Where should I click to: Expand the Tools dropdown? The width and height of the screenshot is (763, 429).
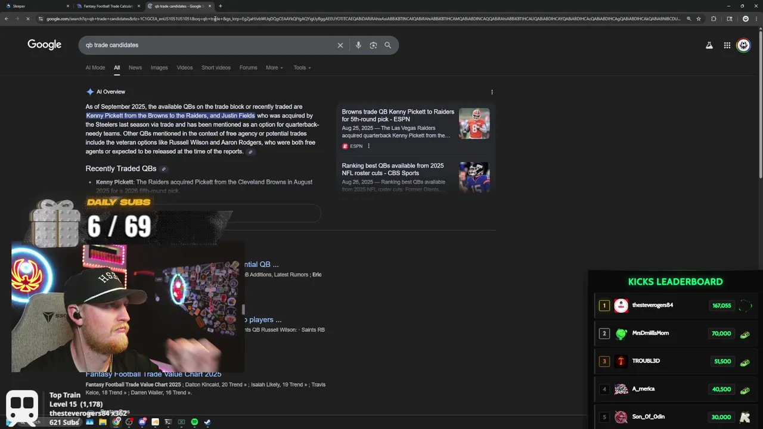click(x=302, y=67)
